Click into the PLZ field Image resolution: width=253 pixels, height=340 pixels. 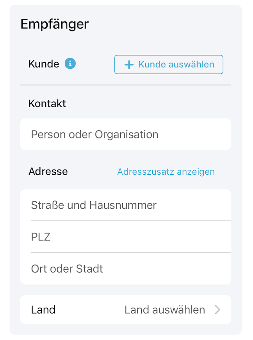[125, 237]
